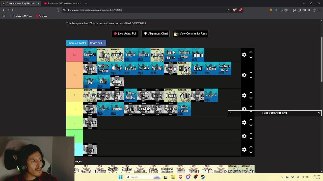Open Brave Rewards triangle icon
The height and width of the screenshot is (181, 323).
pos(240,10)
